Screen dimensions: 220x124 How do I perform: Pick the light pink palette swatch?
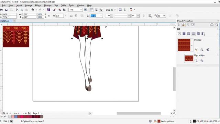(13, 117)
